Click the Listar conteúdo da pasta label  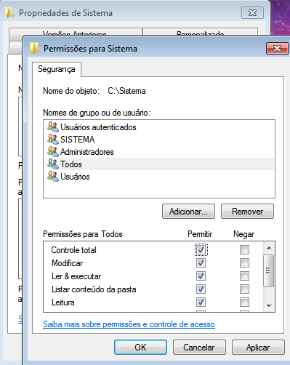tap(94, 289)
